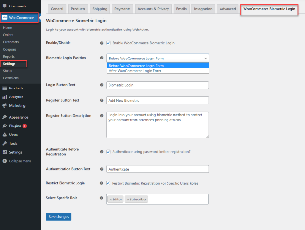The width and height of the screenshot is (305, 230).
Task: Click the Products sidebar icon
Action: coord(5,88)
